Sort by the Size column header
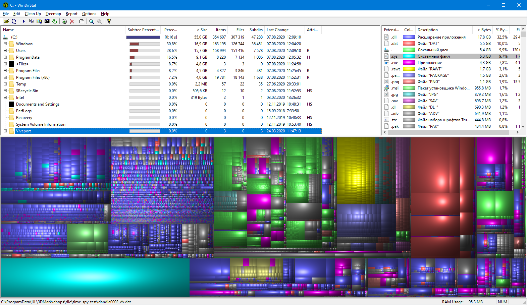The height and width of the screenshot is (305, 527). point(194,30)
